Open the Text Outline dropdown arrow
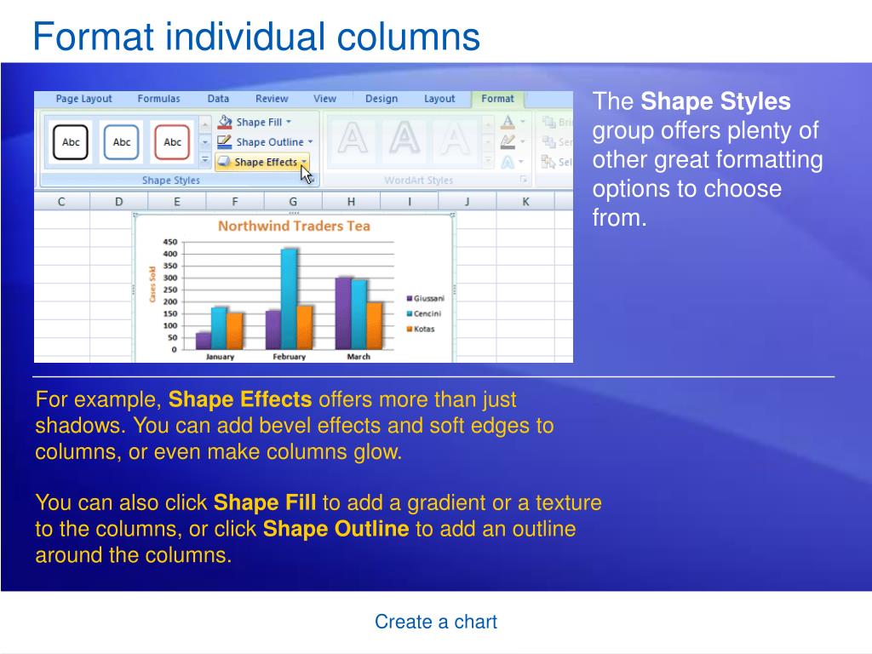 522,142
